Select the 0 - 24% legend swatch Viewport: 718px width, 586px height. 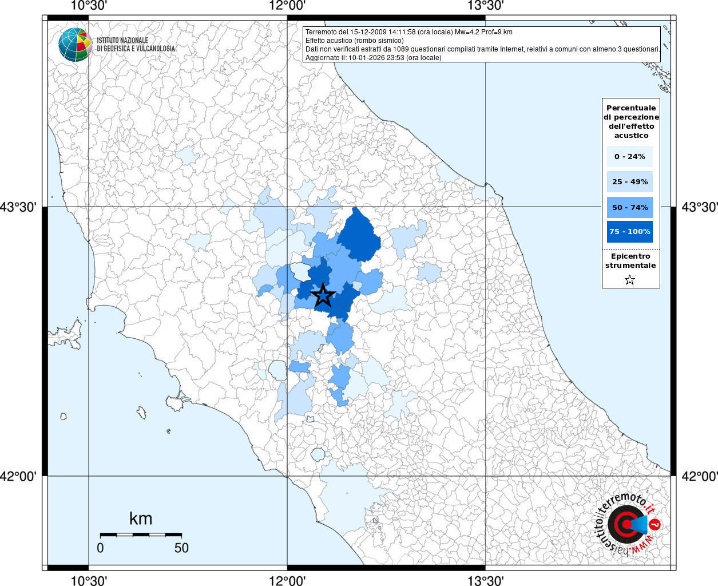pyautogui.click(x=629, y=156)
